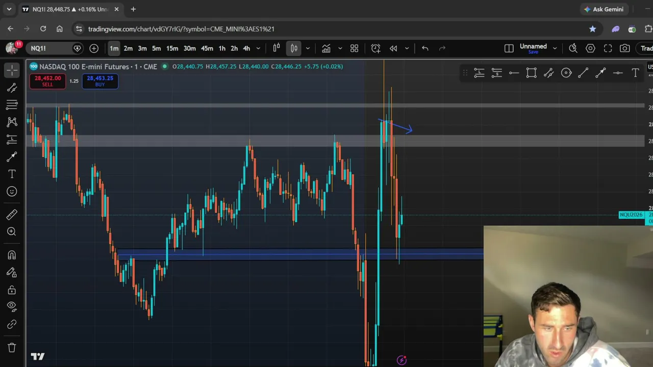This screenshot has width=653, height=367.
Task: Expand the chart style dropdown
Action: [308, 48]
